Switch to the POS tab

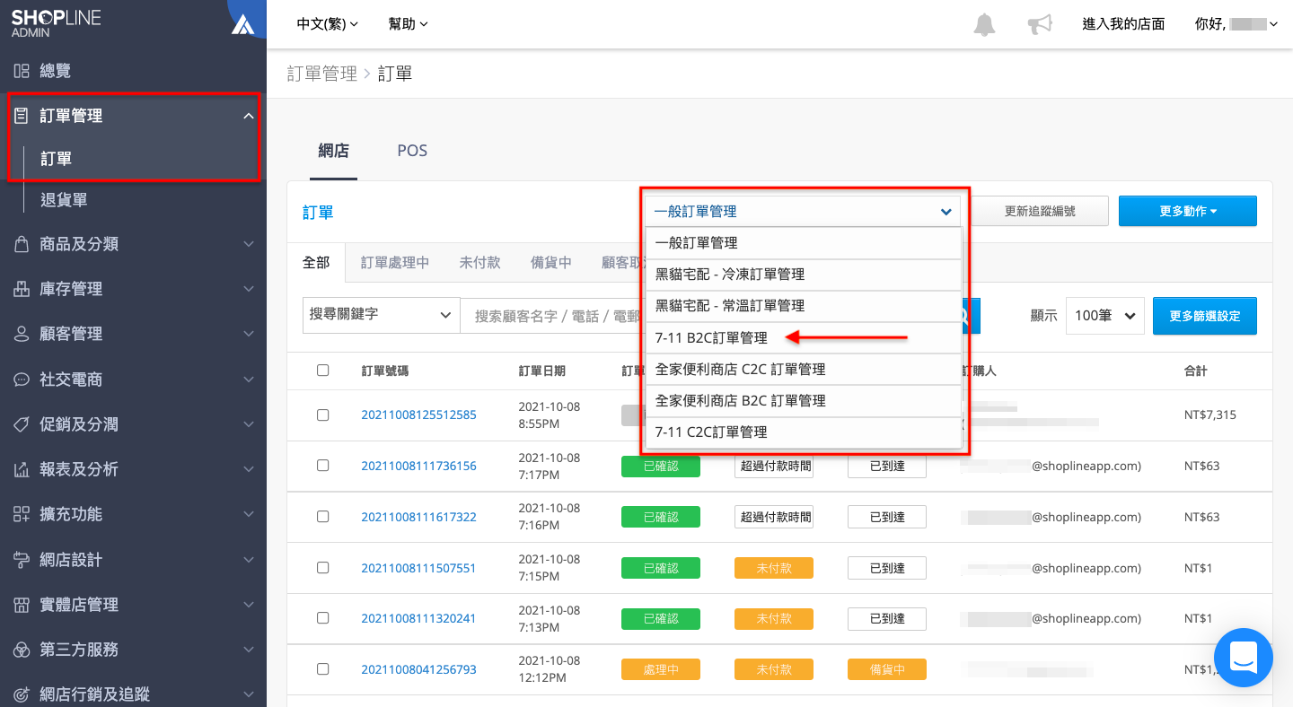412,151
